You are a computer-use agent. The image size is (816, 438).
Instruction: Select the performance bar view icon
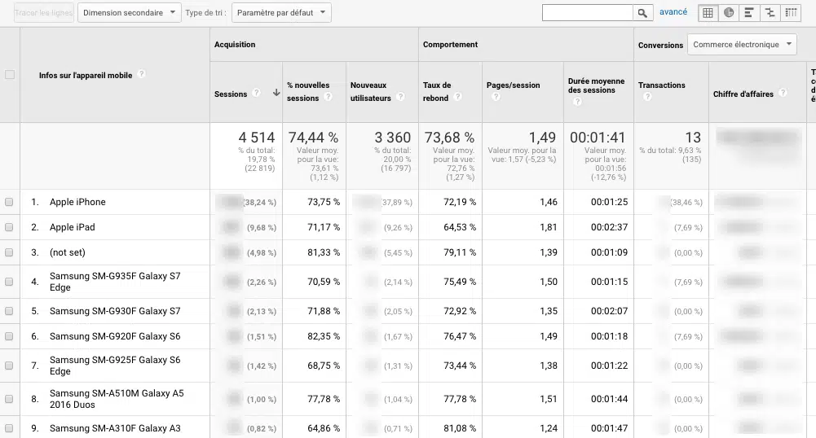pos(749,13)
